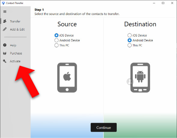The width and height of the screenshot is (177, 138).
Task: Open the Add & Edit section
Action: click(x=16, y=29)
